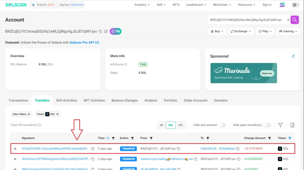Select the SPL token filter
The height and width of the screenshot is (170, 304).
coord(181,125)
